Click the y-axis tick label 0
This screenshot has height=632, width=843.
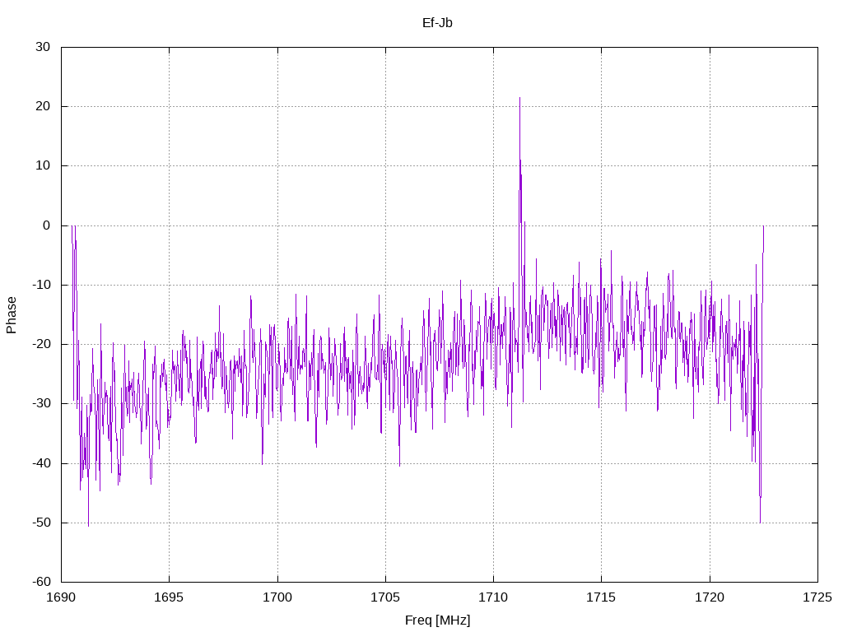coord(47,225)
